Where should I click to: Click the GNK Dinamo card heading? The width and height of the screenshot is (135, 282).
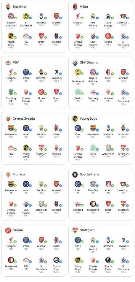tap(89, 63)
